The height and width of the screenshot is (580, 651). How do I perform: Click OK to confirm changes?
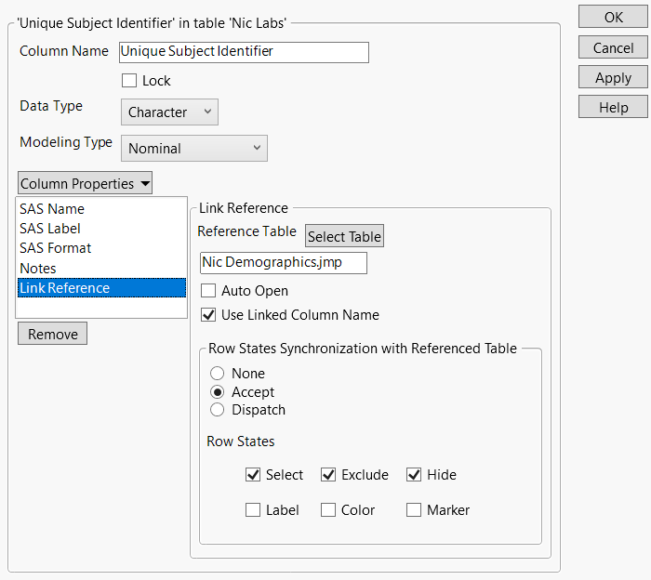pyautogui.click(x=613, y=17)
